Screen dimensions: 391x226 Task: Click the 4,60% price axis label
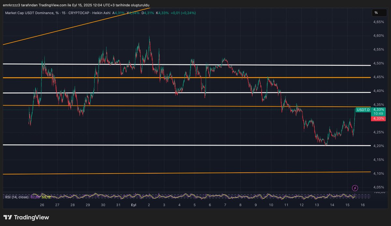[378, 36]
